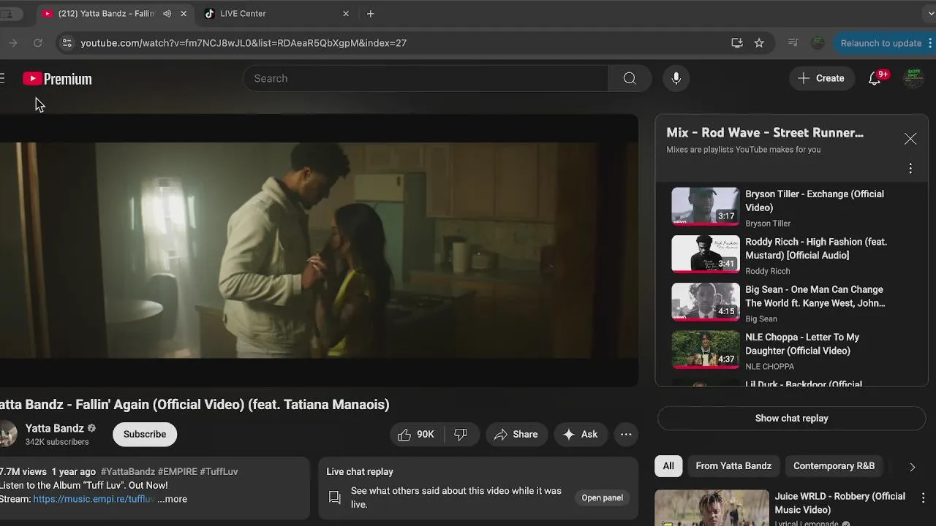Start voice search with microphone icon
The width and height of the screenshot is (936, 526).
point(676,78)
